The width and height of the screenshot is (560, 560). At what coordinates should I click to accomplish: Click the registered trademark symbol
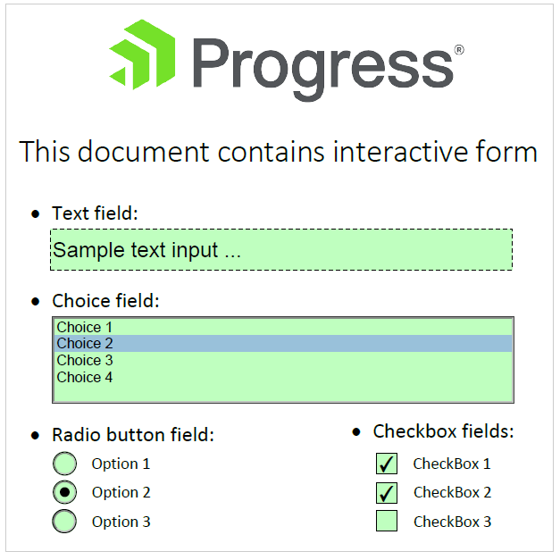pyautogui.click(x=459, y=50)
